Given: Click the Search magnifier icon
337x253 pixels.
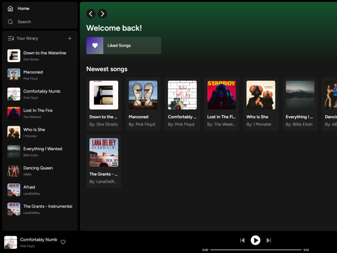Looking at the screenshot, I should pos(10,22).
